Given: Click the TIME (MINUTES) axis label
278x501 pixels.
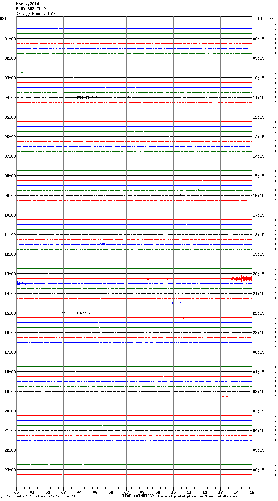Looking at the screenshot, I should [138, 496].
